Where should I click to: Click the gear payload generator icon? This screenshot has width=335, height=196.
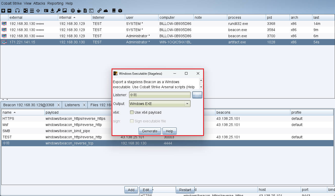click(x=73, y=11)
